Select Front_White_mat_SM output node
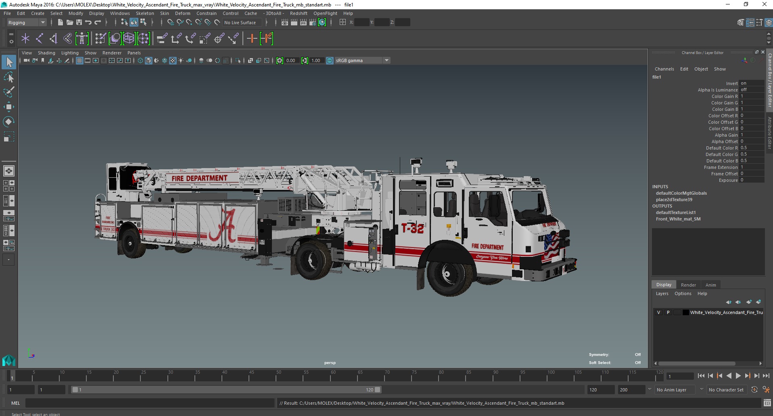Image resolution: width=773 pixels, height=416 pixels. click(x=678, y=219)
